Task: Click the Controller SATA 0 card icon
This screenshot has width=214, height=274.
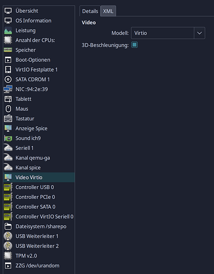Action: [x=8, y=207]
